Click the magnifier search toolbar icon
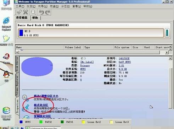 click(x=33, y=12)
